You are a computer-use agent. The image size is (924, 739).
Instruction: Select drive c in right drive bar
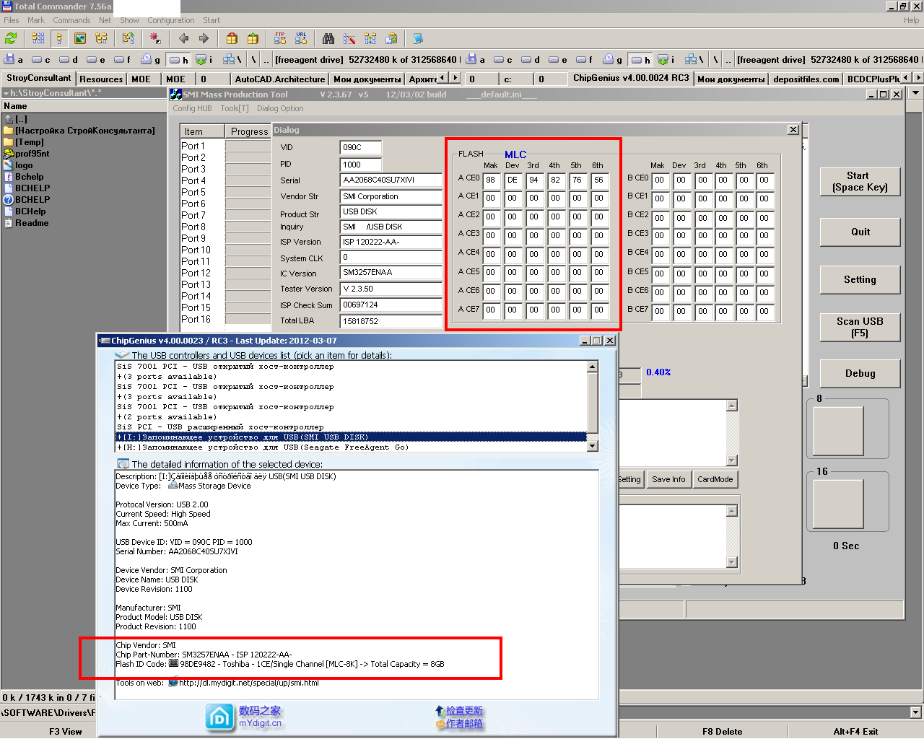point(502,59)
